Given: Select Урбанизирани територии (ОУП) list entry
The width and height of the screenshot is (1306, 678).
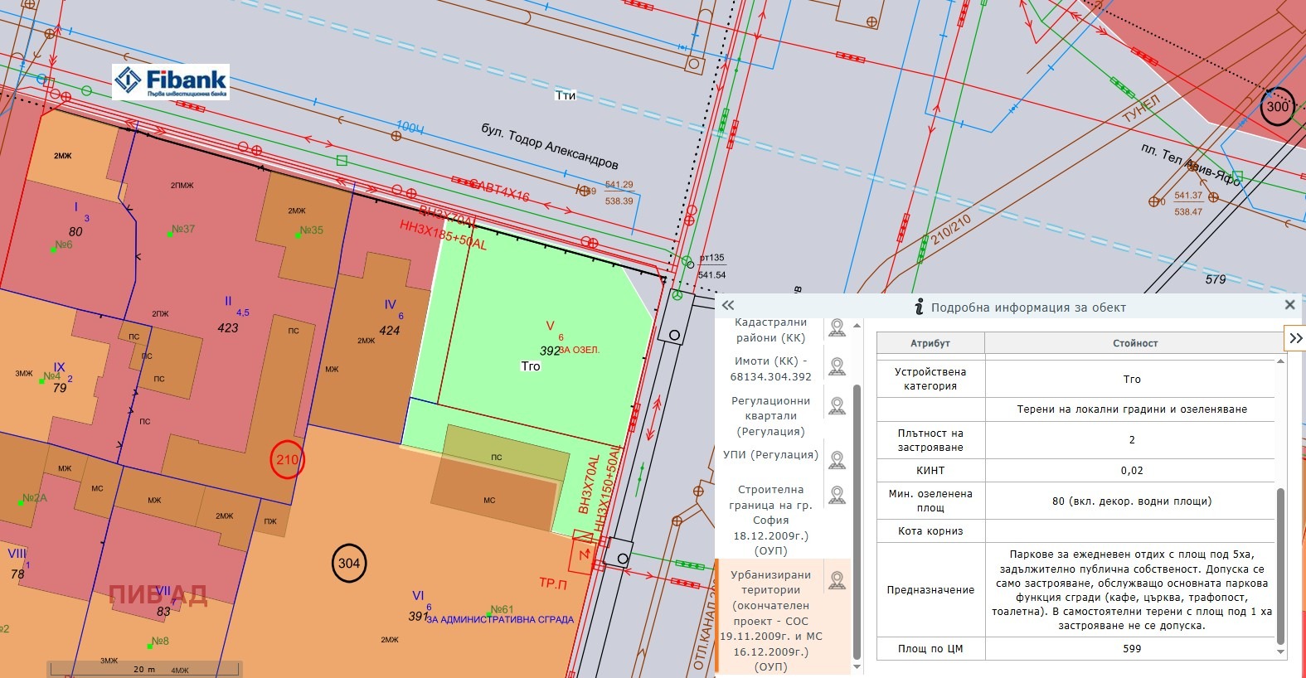Looking at the screenshot, I should coord(770,620).
